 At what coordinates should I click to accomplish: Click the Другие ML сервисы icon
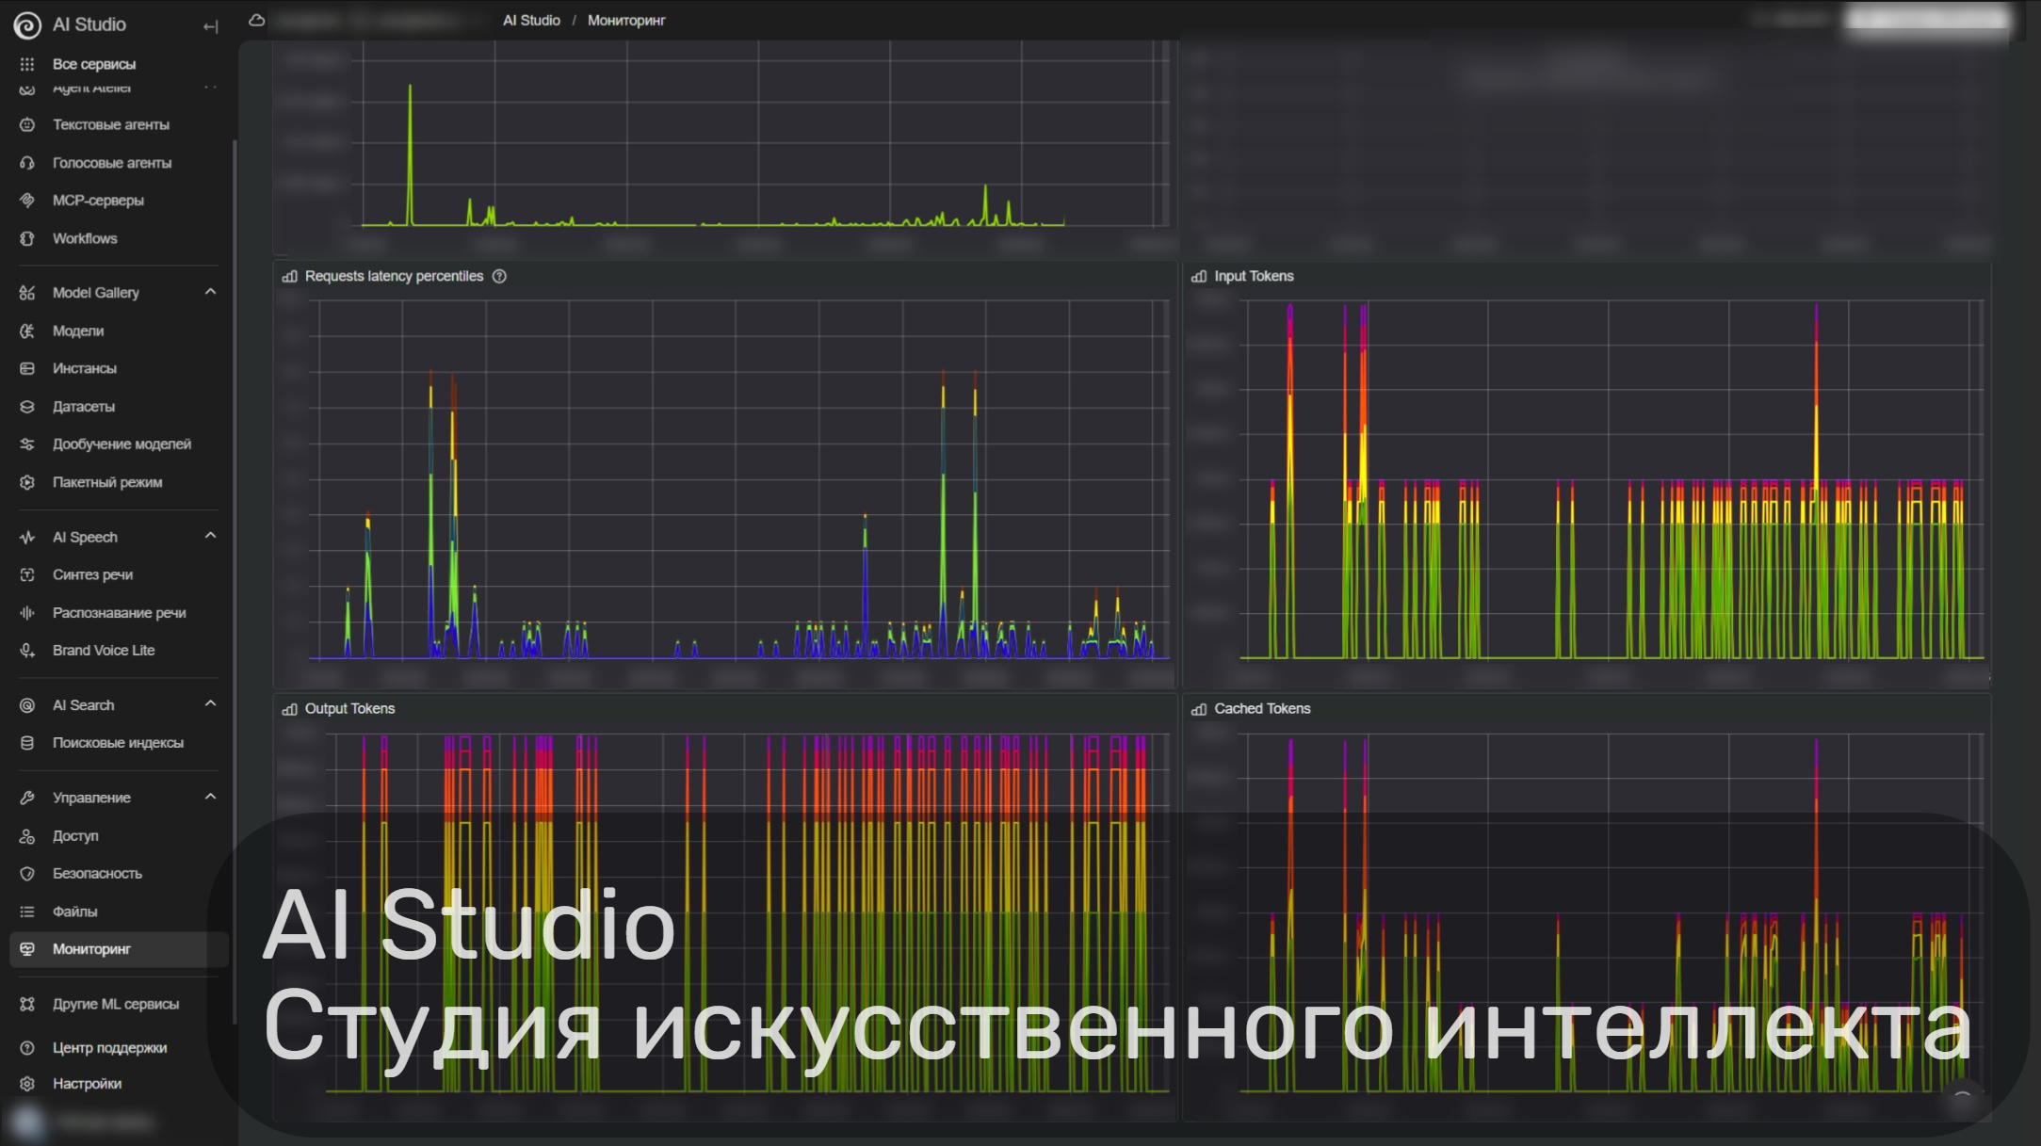27,1004
